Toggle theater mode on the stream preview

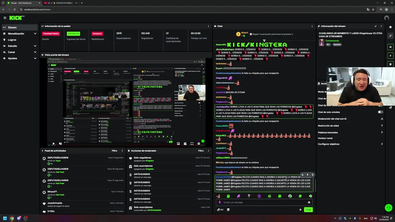click(185, 144)
